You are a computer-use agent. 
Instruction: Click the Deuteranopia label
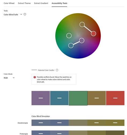click(23, 123)
